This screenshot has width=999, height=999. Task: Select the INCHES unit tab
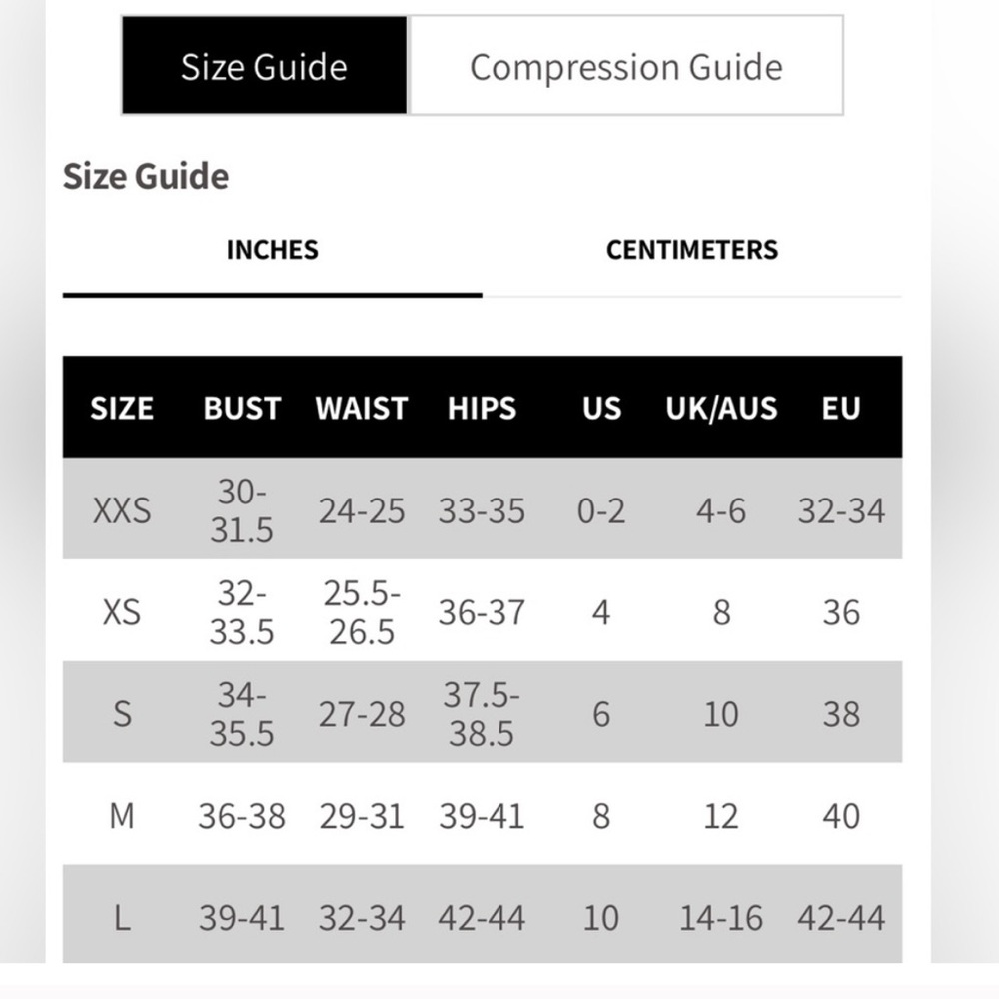272,249
